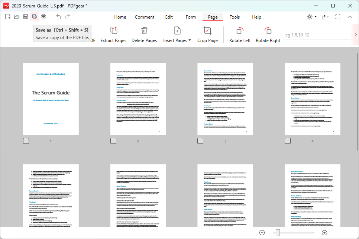Viewport: 359px width, 239px height.
Task: Select page 3 via its checkbox
Action: pyautogui.click(x=200, y=141)
